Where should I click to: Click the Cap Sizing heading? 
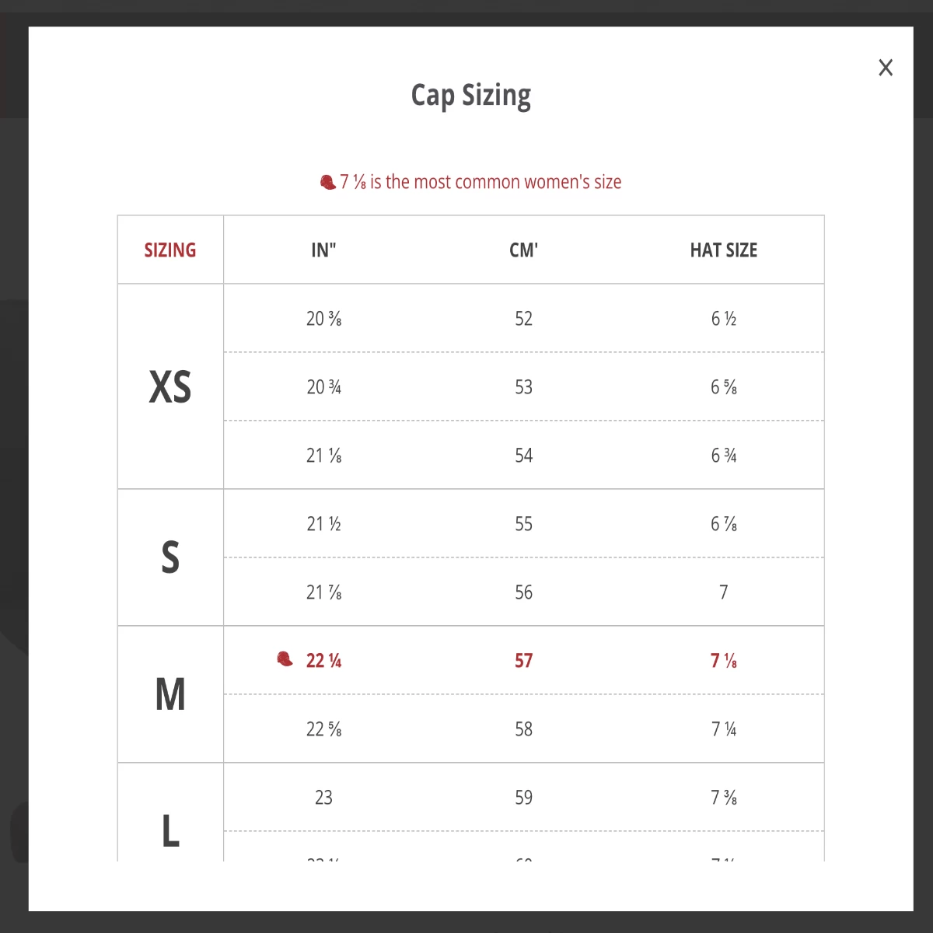click(x=470, y=96)
